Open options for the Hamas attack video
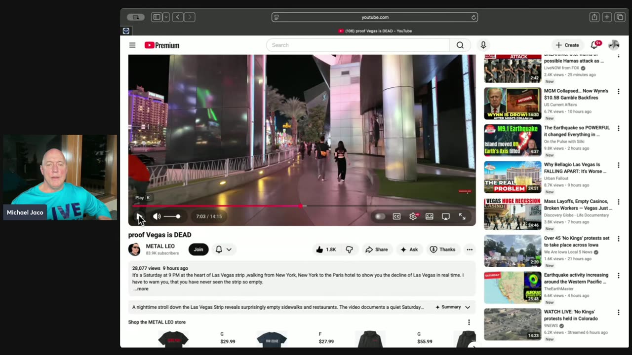632x355 pixels. pos(618,56)
